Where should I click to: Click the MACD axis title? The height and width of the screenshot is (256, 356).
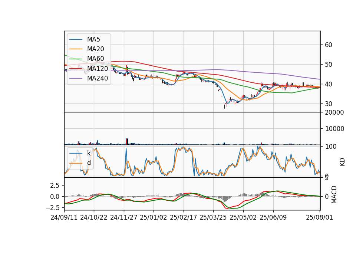[x=334, y=194]
